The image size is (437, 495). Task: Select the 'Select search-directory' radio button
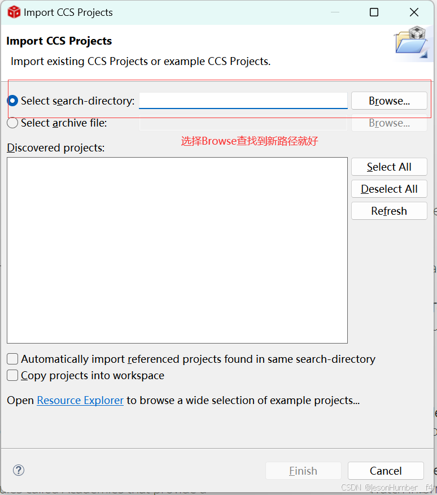click(12, 101)
